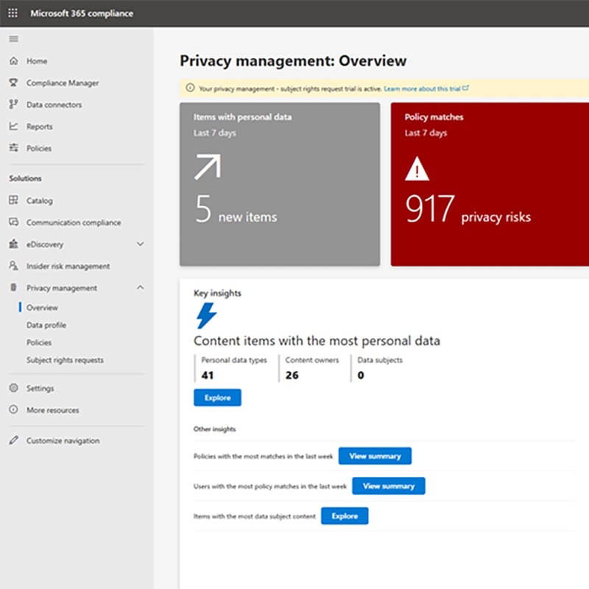Click Content items with the most personal data
This screenshot has height=589, width=589.
tap(317, 341)
